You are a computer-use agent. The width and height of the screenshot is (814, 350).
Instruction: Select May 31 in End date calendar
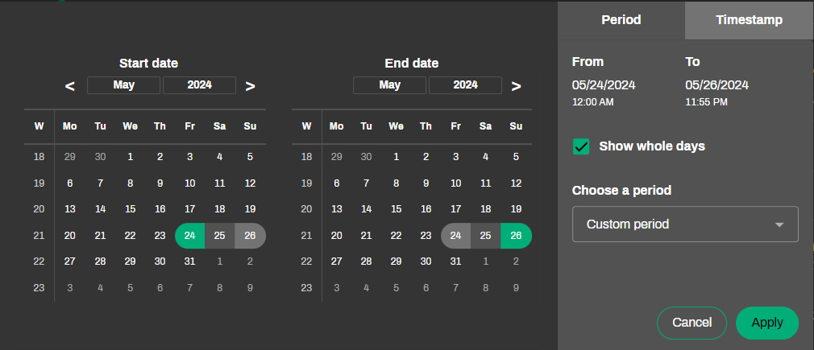[455, 261]
